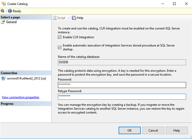
Task: Click the red error status icon
Action: tap(3, 11)
